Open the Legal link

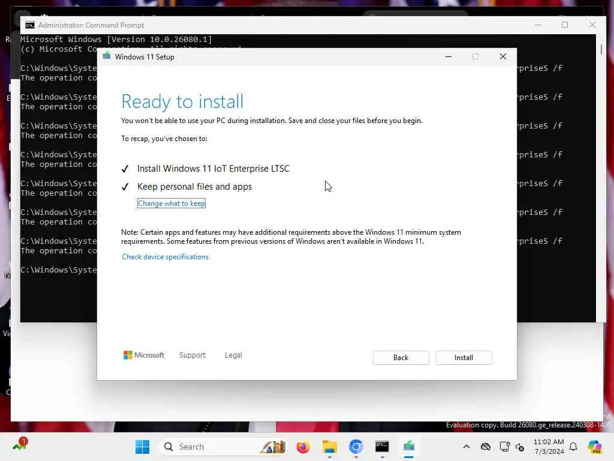click(233, 355)
